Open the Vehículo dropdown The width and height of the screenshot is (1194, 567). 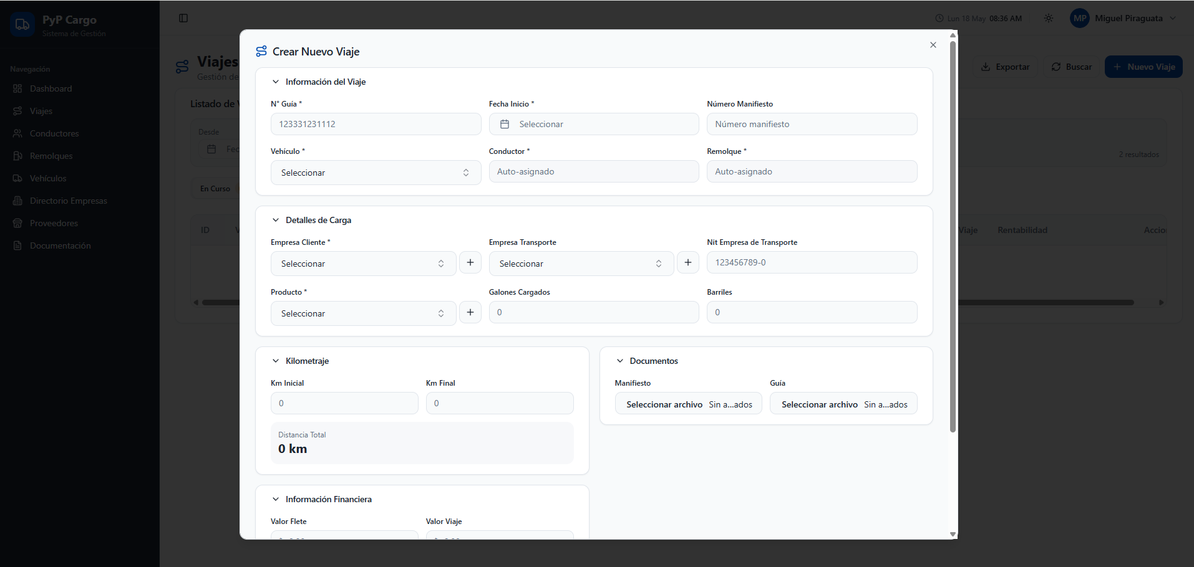coord(376,173)
